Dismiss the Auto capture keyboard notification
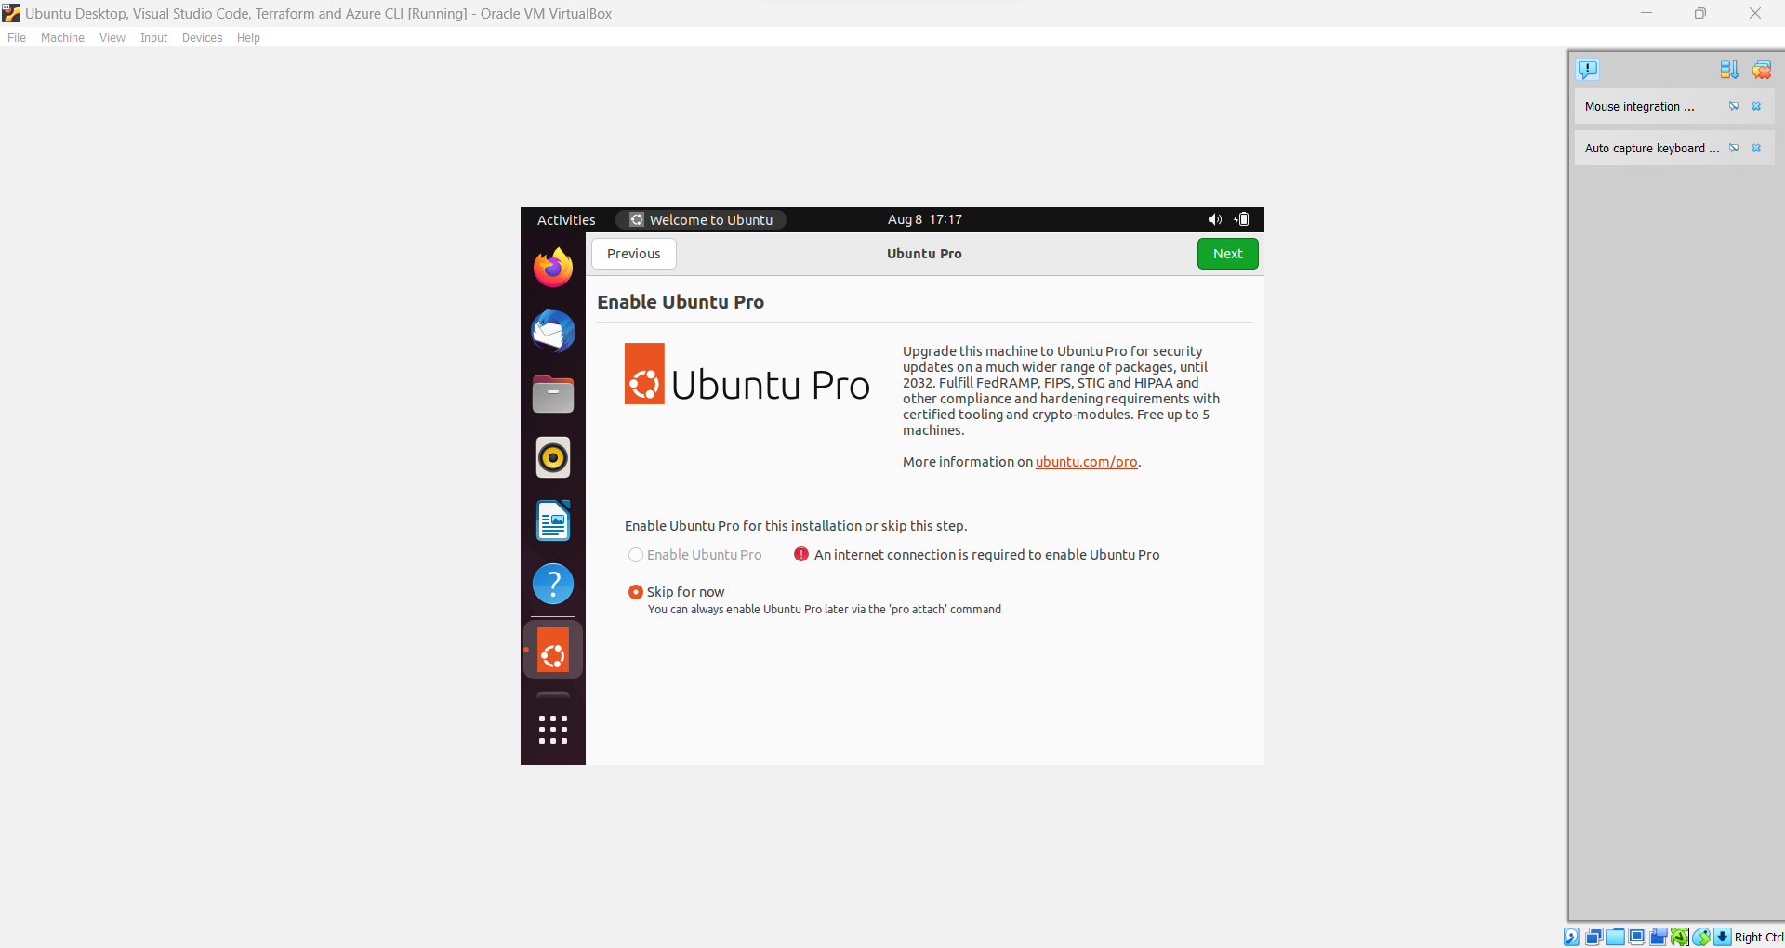 tap(1756, 148)
